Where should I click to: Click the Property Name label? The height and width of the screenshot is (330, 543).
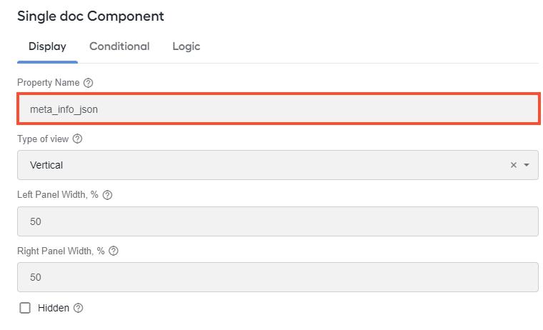tap(48, 82)
